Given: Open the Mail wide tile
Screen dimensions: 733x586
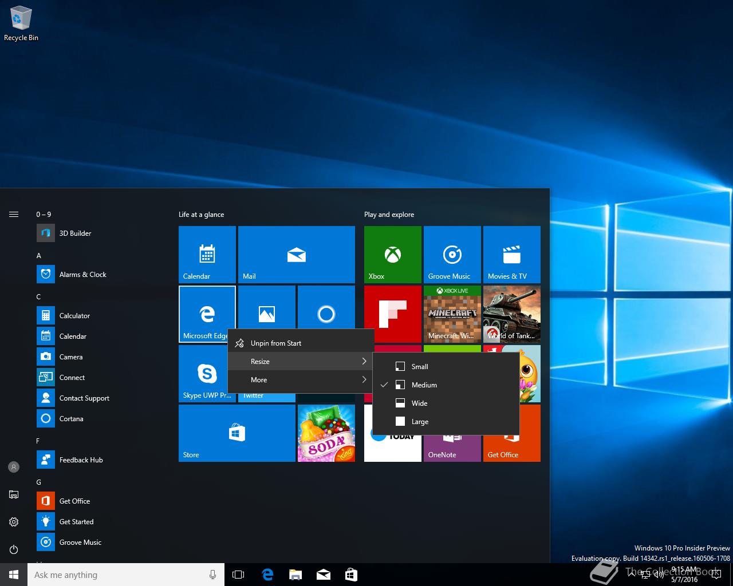Looking at the screenshot, I should click(x=297, y=255).
